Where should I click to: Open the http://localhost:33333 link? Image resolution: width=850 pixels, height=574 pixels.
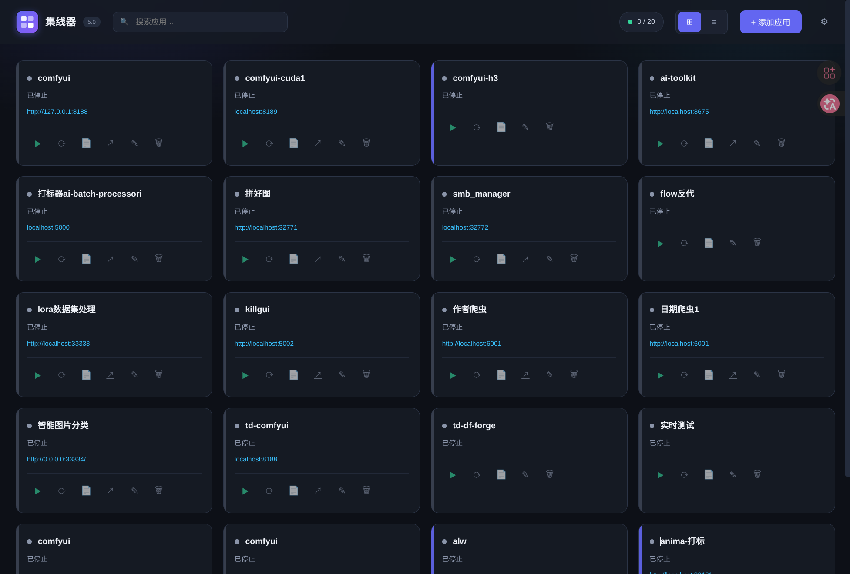(58, 344)
